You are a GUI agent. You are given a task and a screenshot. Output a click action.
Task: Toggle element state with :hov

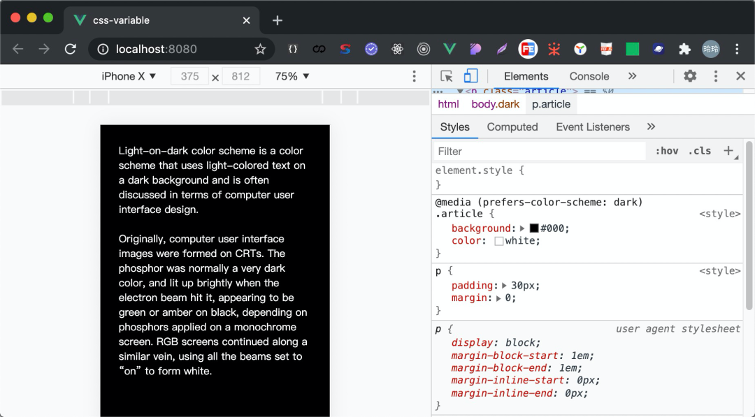pyautogui.click(x=666, y=151)
